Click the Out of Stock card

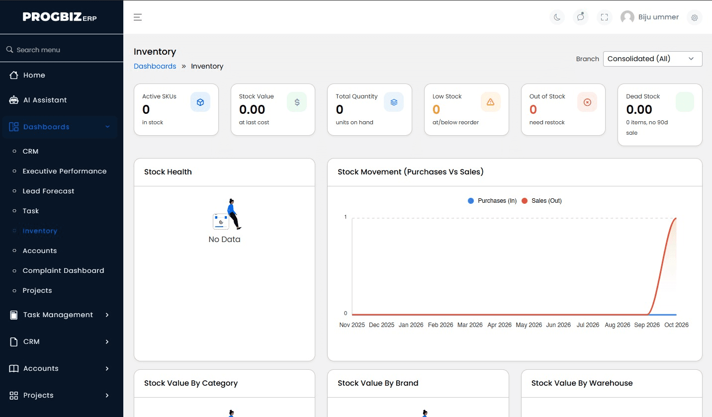click(x=563, y=109)
